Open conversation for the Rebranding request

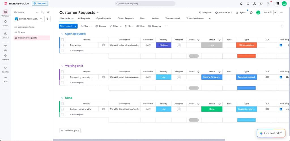(x=103, y=45)
